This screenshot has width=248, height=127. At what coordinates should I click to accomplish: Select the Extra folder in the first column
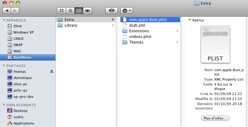pyautogui.click(x=86, y=20)
